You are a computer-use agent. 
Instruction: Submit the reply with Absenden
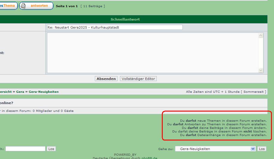106,79
